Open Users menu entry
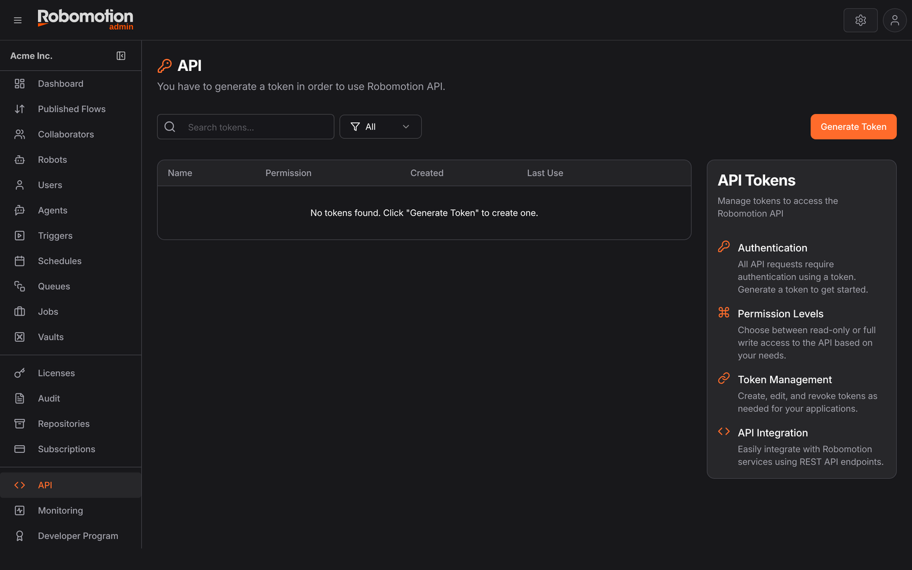 (70, 185)
